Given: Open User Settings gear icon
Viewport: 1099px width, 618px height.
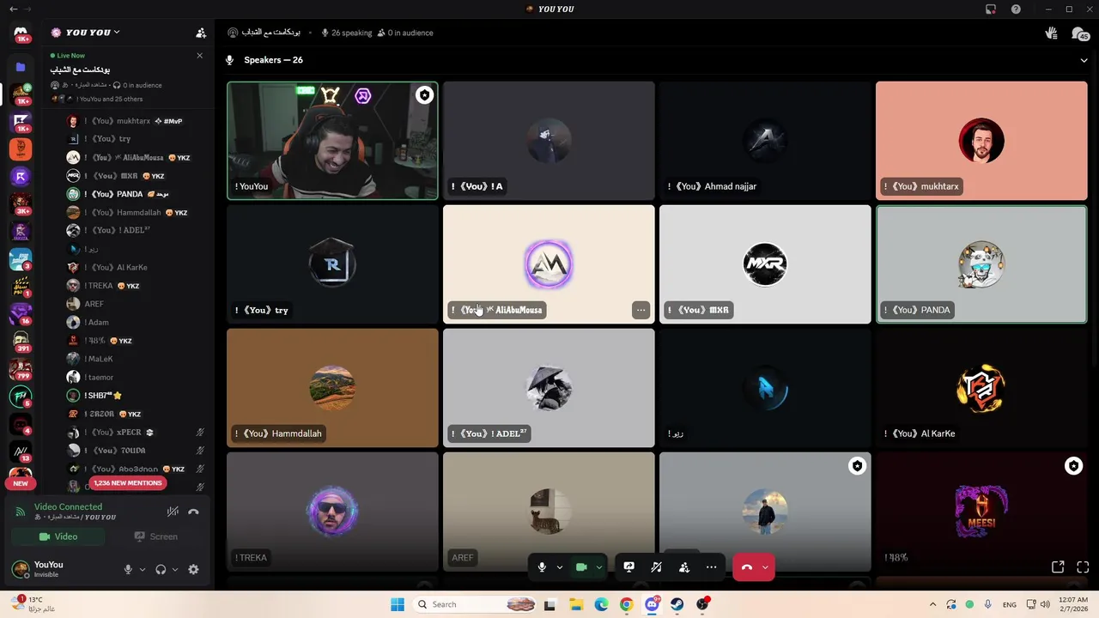Looking at the screenshot, I should point(193,569).
